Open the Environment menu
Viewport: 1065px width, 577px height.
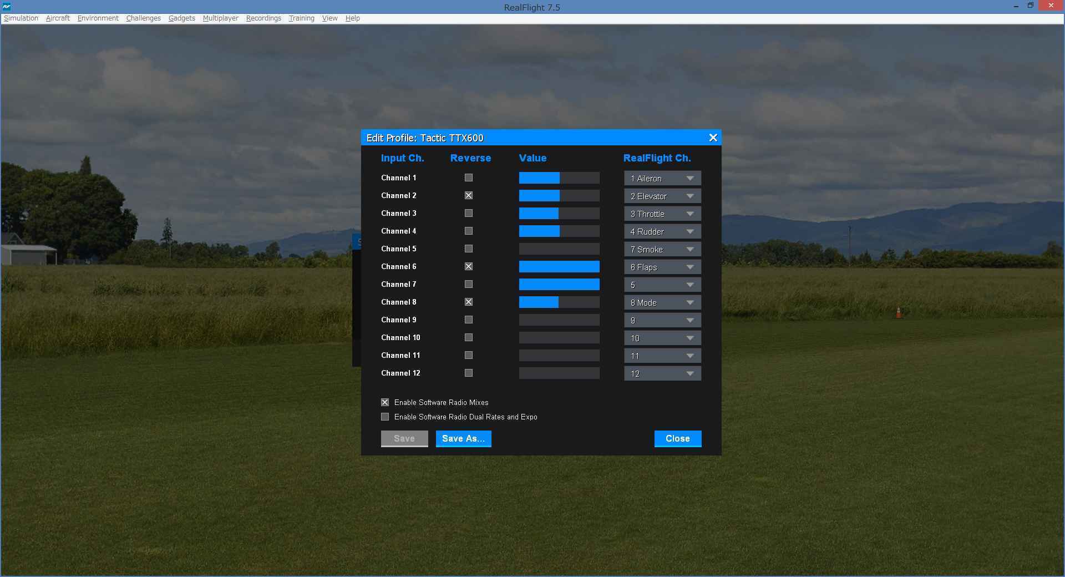click(x=98, y=18)
